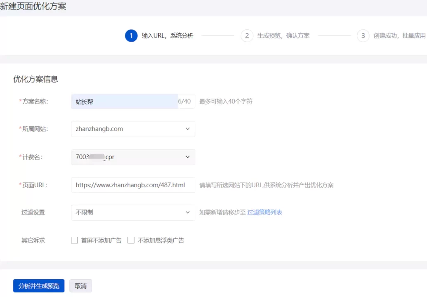Screen dimensions: 427x297
Task: Click the step 1 number circle
Action: [x=131, y=36]
